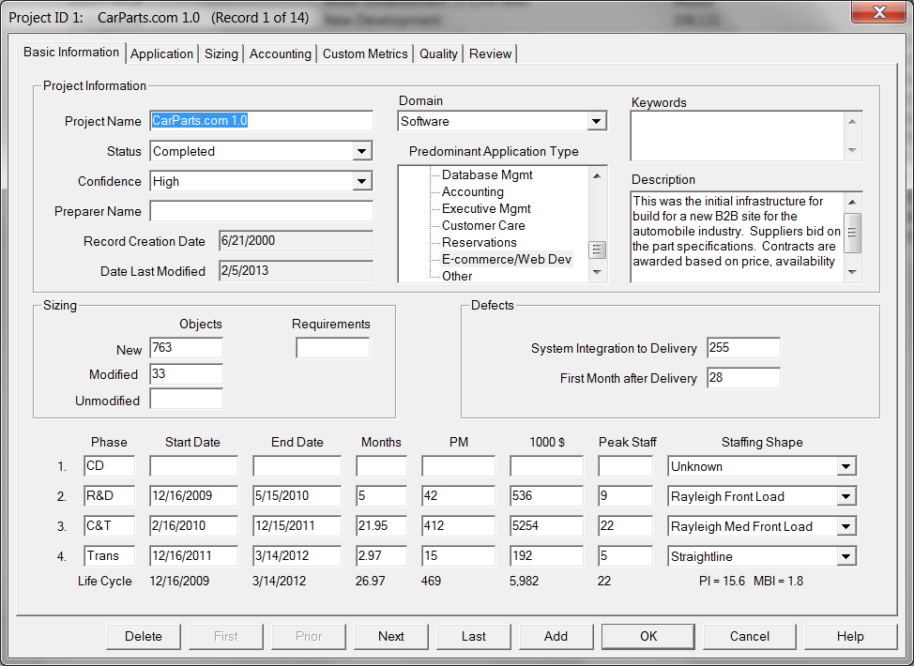The width and height of the screenshot is (914, 666).
Task: Click the Delete button
Action: pyautogui.click(x=144, y=636)
